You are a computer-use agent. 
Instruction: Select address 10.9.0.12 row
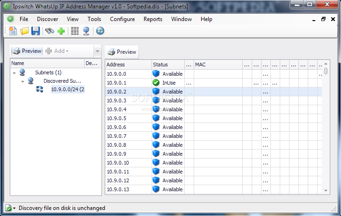pos(214,180)
